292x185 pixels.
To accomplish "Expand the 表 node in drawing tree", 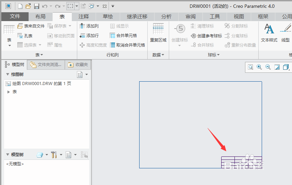I will click(9, 92).
